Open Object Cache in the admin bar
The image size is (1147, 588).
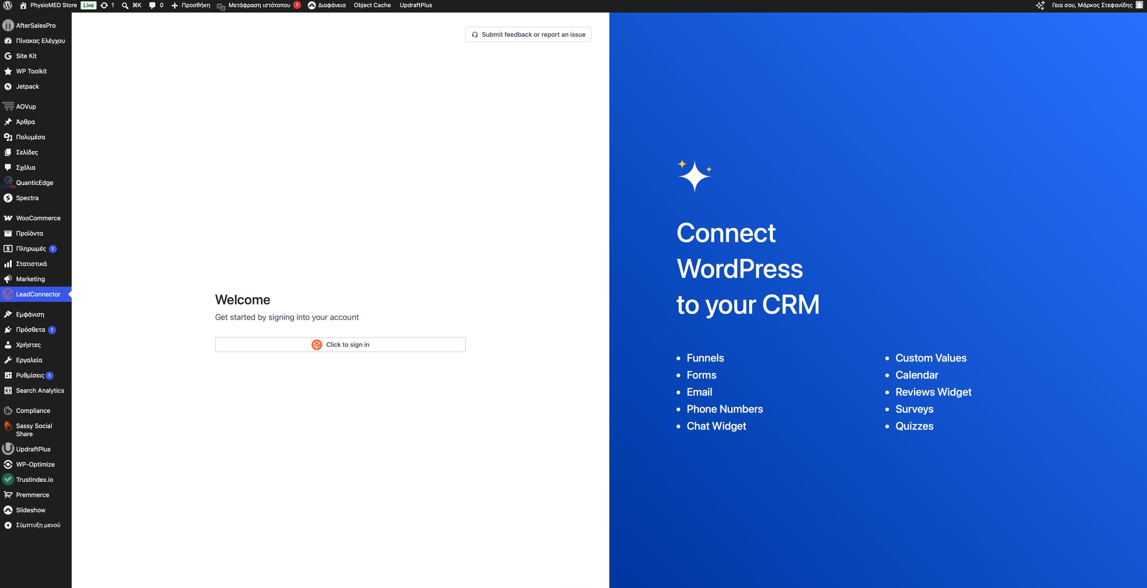tap(372, 5)
